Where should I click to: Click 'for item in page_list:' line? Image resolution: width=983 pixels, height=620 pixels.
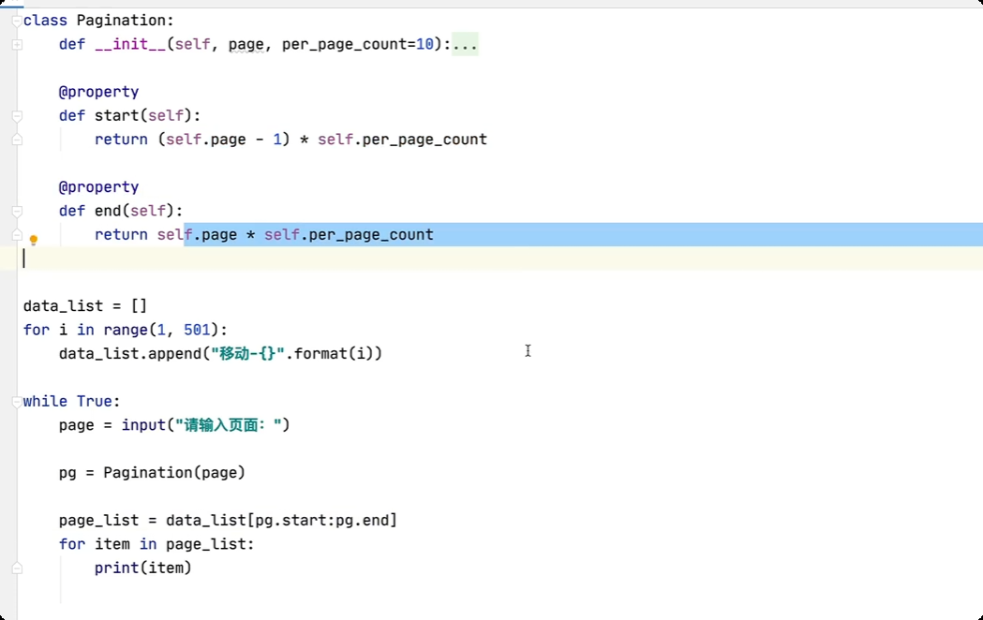(156, 544)
